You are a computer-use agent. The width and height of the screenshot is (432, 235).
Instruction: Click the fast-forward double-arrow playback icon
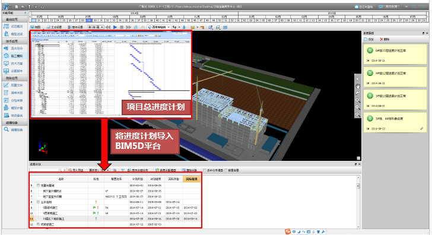(128, 27)
